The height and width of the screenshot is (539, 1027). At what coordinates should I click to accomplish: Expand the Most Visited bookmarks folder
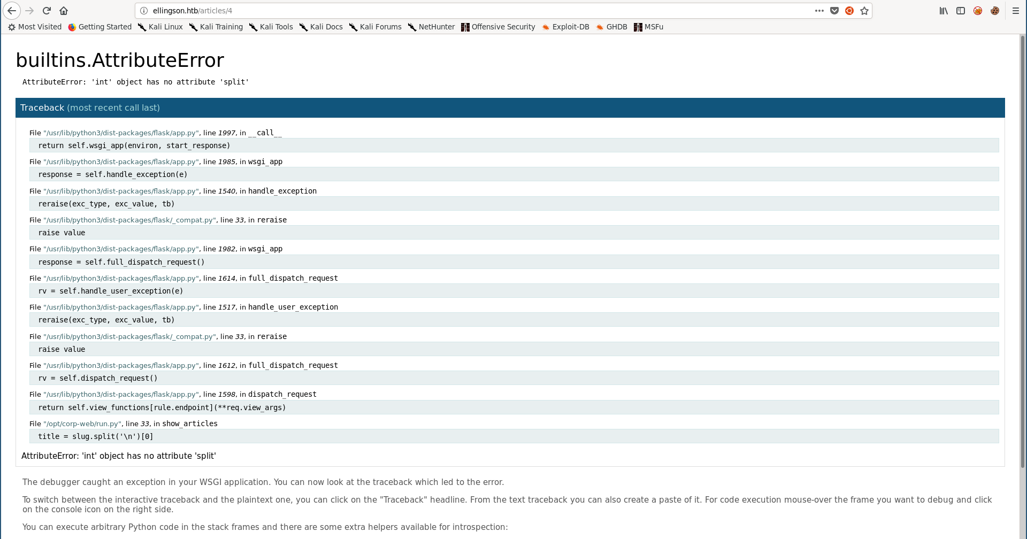tap(35, 27)
